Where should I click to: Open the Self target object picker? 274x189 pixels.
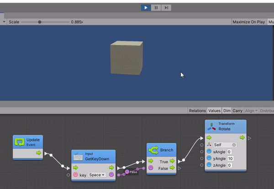pos(234,145)
